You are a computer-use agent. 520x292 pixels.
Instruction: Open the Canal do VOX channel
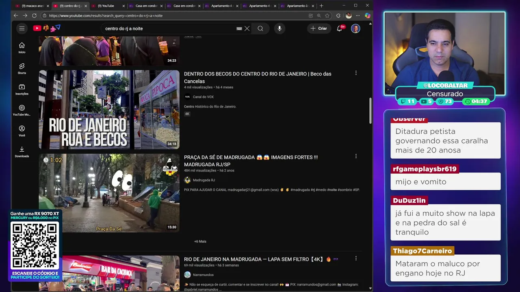[x=203, y=97]
